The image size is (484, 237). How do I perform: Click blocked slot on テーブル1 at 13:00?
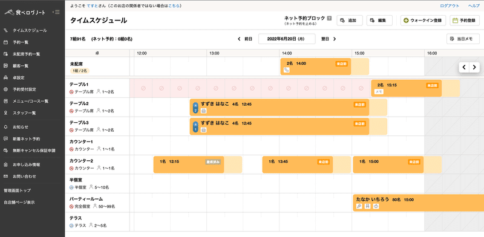click(216, 88)
